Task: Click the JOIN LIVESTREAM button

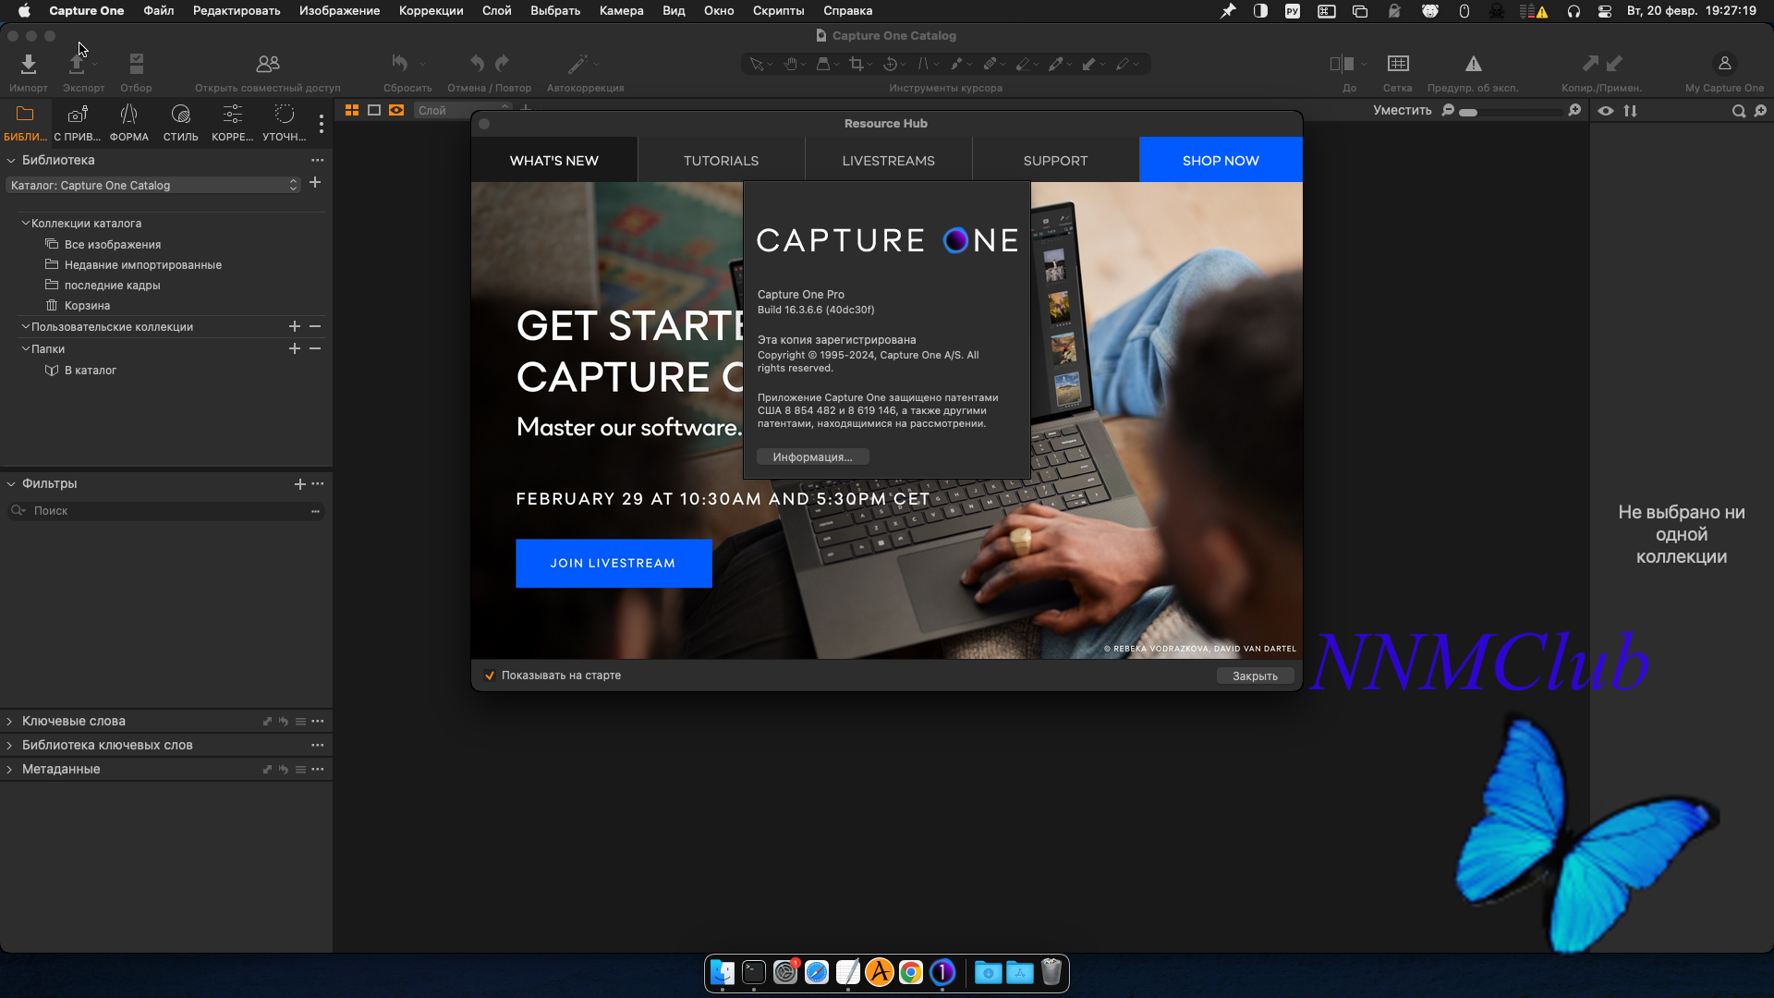Action: 614,564
